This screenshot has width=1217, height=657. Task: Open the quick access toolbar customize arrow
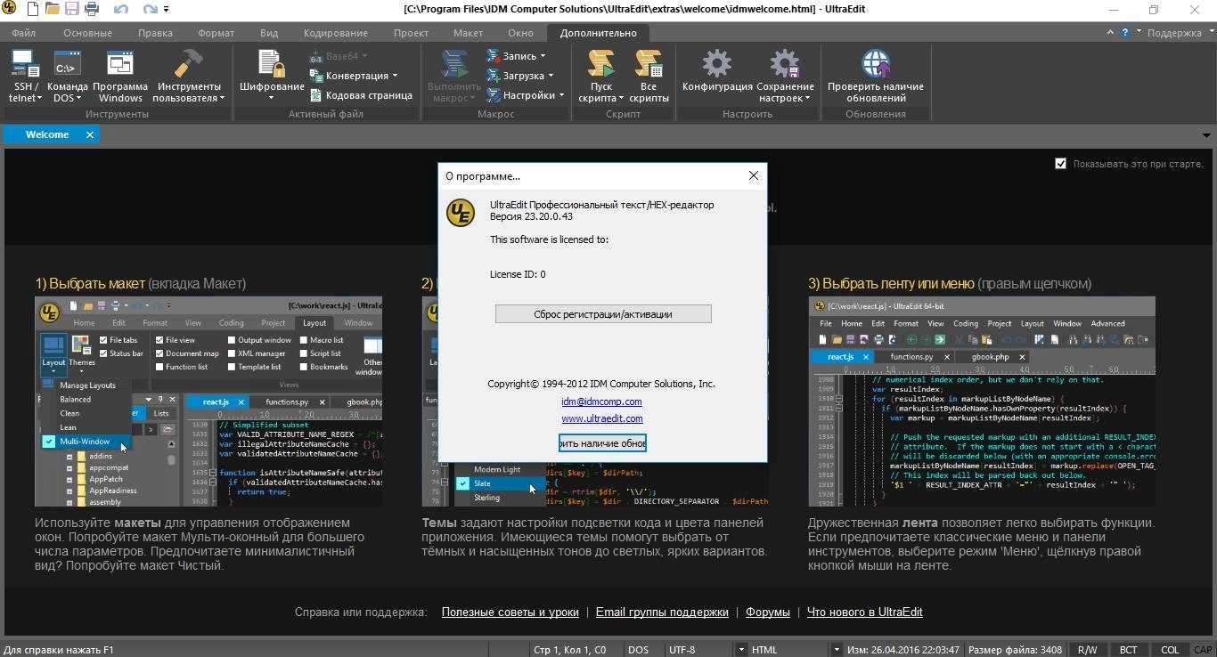click(x=167, y=10)
